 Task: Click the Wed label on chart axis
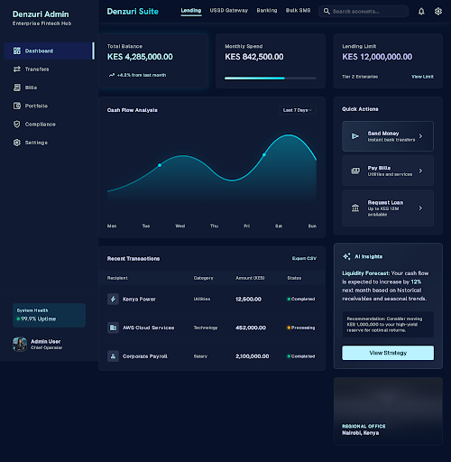click(180, 226)
